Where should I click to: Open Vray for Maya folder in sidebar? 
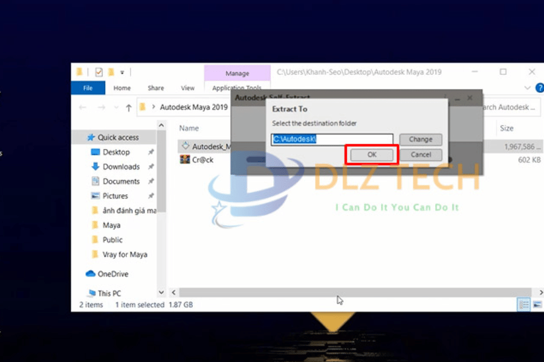[125, 255]
